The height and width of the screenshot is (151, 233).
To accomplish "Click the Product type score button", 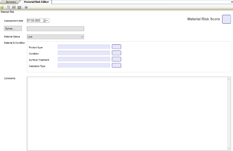I will coord(116,47).
